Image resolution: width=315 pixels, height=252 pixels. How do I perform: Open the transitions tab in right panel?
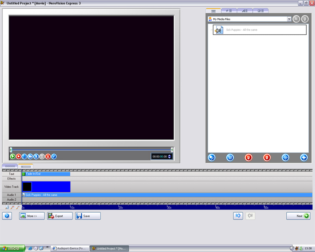260,11
